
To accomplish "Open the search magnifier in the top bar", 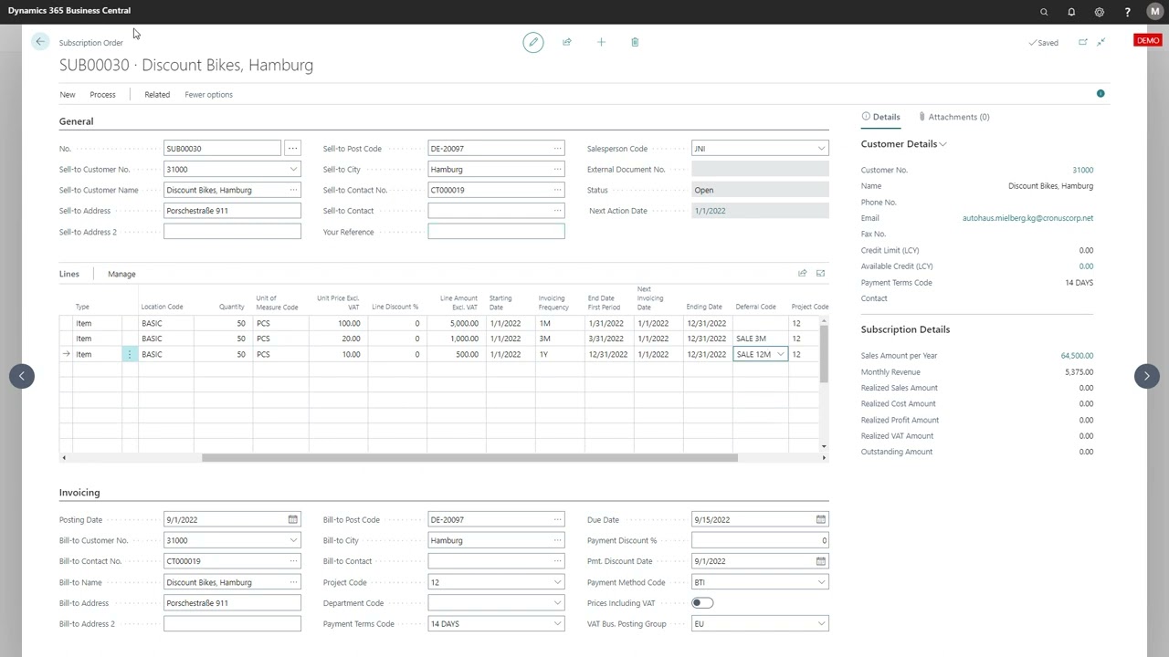I will [x=1044, y=12].
